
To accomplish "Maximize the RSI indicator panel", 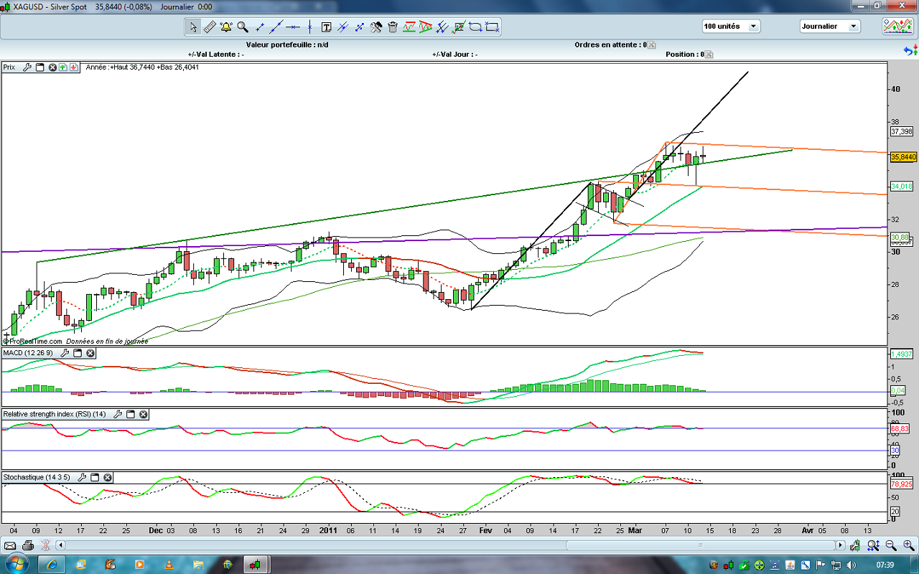I will [x=130, y=415].
